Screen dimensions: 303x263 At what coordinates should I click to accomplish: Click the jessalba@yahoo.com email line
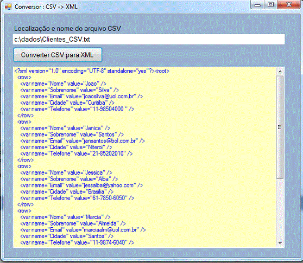coord(81,185)
